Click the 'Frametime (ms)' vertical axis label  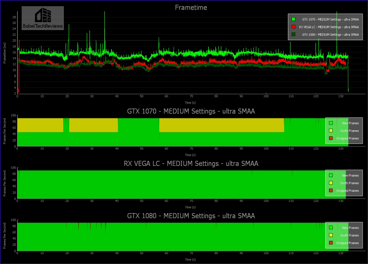(x=5, y=53)
